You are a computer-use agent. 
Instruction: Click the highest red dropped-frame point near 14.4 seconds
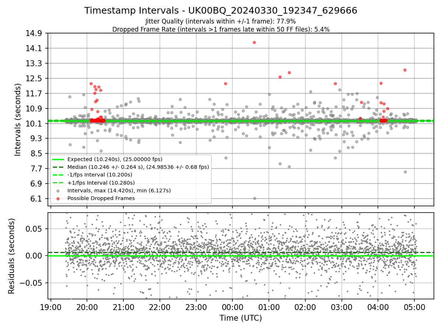point(254,42)
